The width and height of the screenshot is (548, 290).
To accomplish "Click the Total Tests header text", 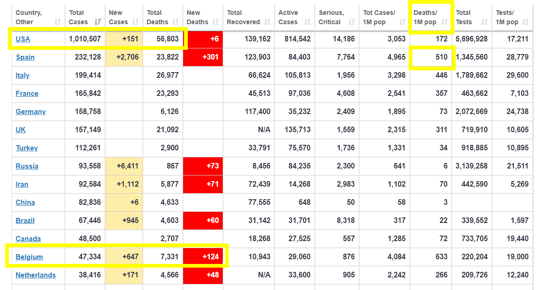I will [464, 17].
